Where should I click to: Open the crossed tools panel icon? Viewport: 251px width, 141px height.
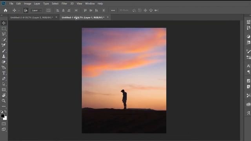tap(248, 96)
